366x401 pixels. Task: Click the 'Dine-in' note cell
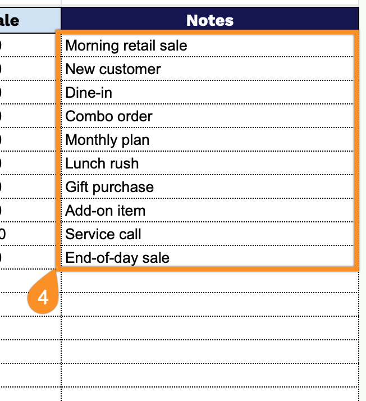pyautogui.click(x=209, y=93)
